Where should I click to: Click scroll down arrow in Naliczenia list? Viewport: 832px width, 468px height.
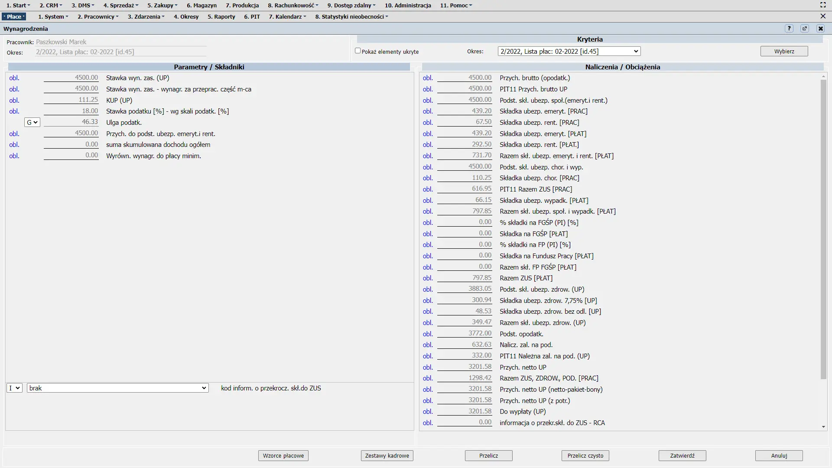(x=823, y=427)
